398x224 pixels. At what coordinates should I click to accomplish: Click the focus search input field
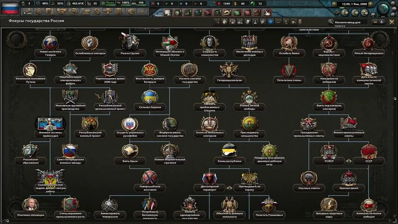coord(350,22)
